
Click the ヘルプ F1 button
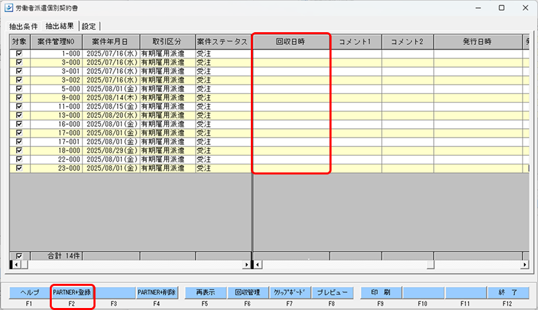[30, 293]
